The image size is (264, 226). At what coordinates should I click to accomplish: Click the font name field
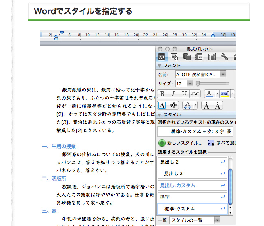(x=197, y=75)
